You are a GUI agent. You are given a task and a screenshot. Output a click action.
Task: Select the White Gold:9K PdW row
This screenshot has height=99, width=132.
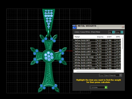pos(97,57)
